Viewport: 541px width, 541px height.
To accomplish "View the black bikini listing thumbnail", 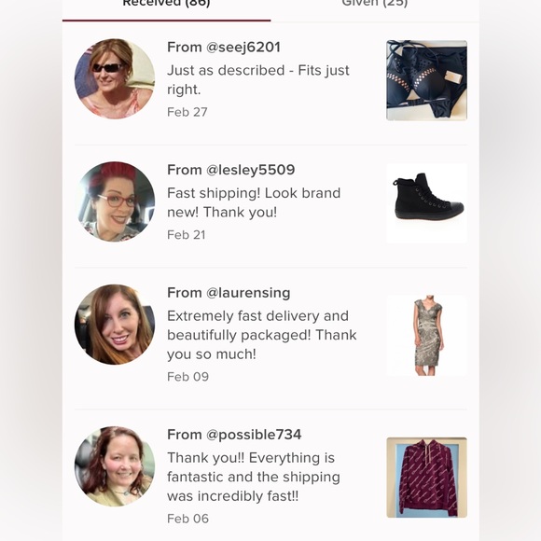I will 427,80.
